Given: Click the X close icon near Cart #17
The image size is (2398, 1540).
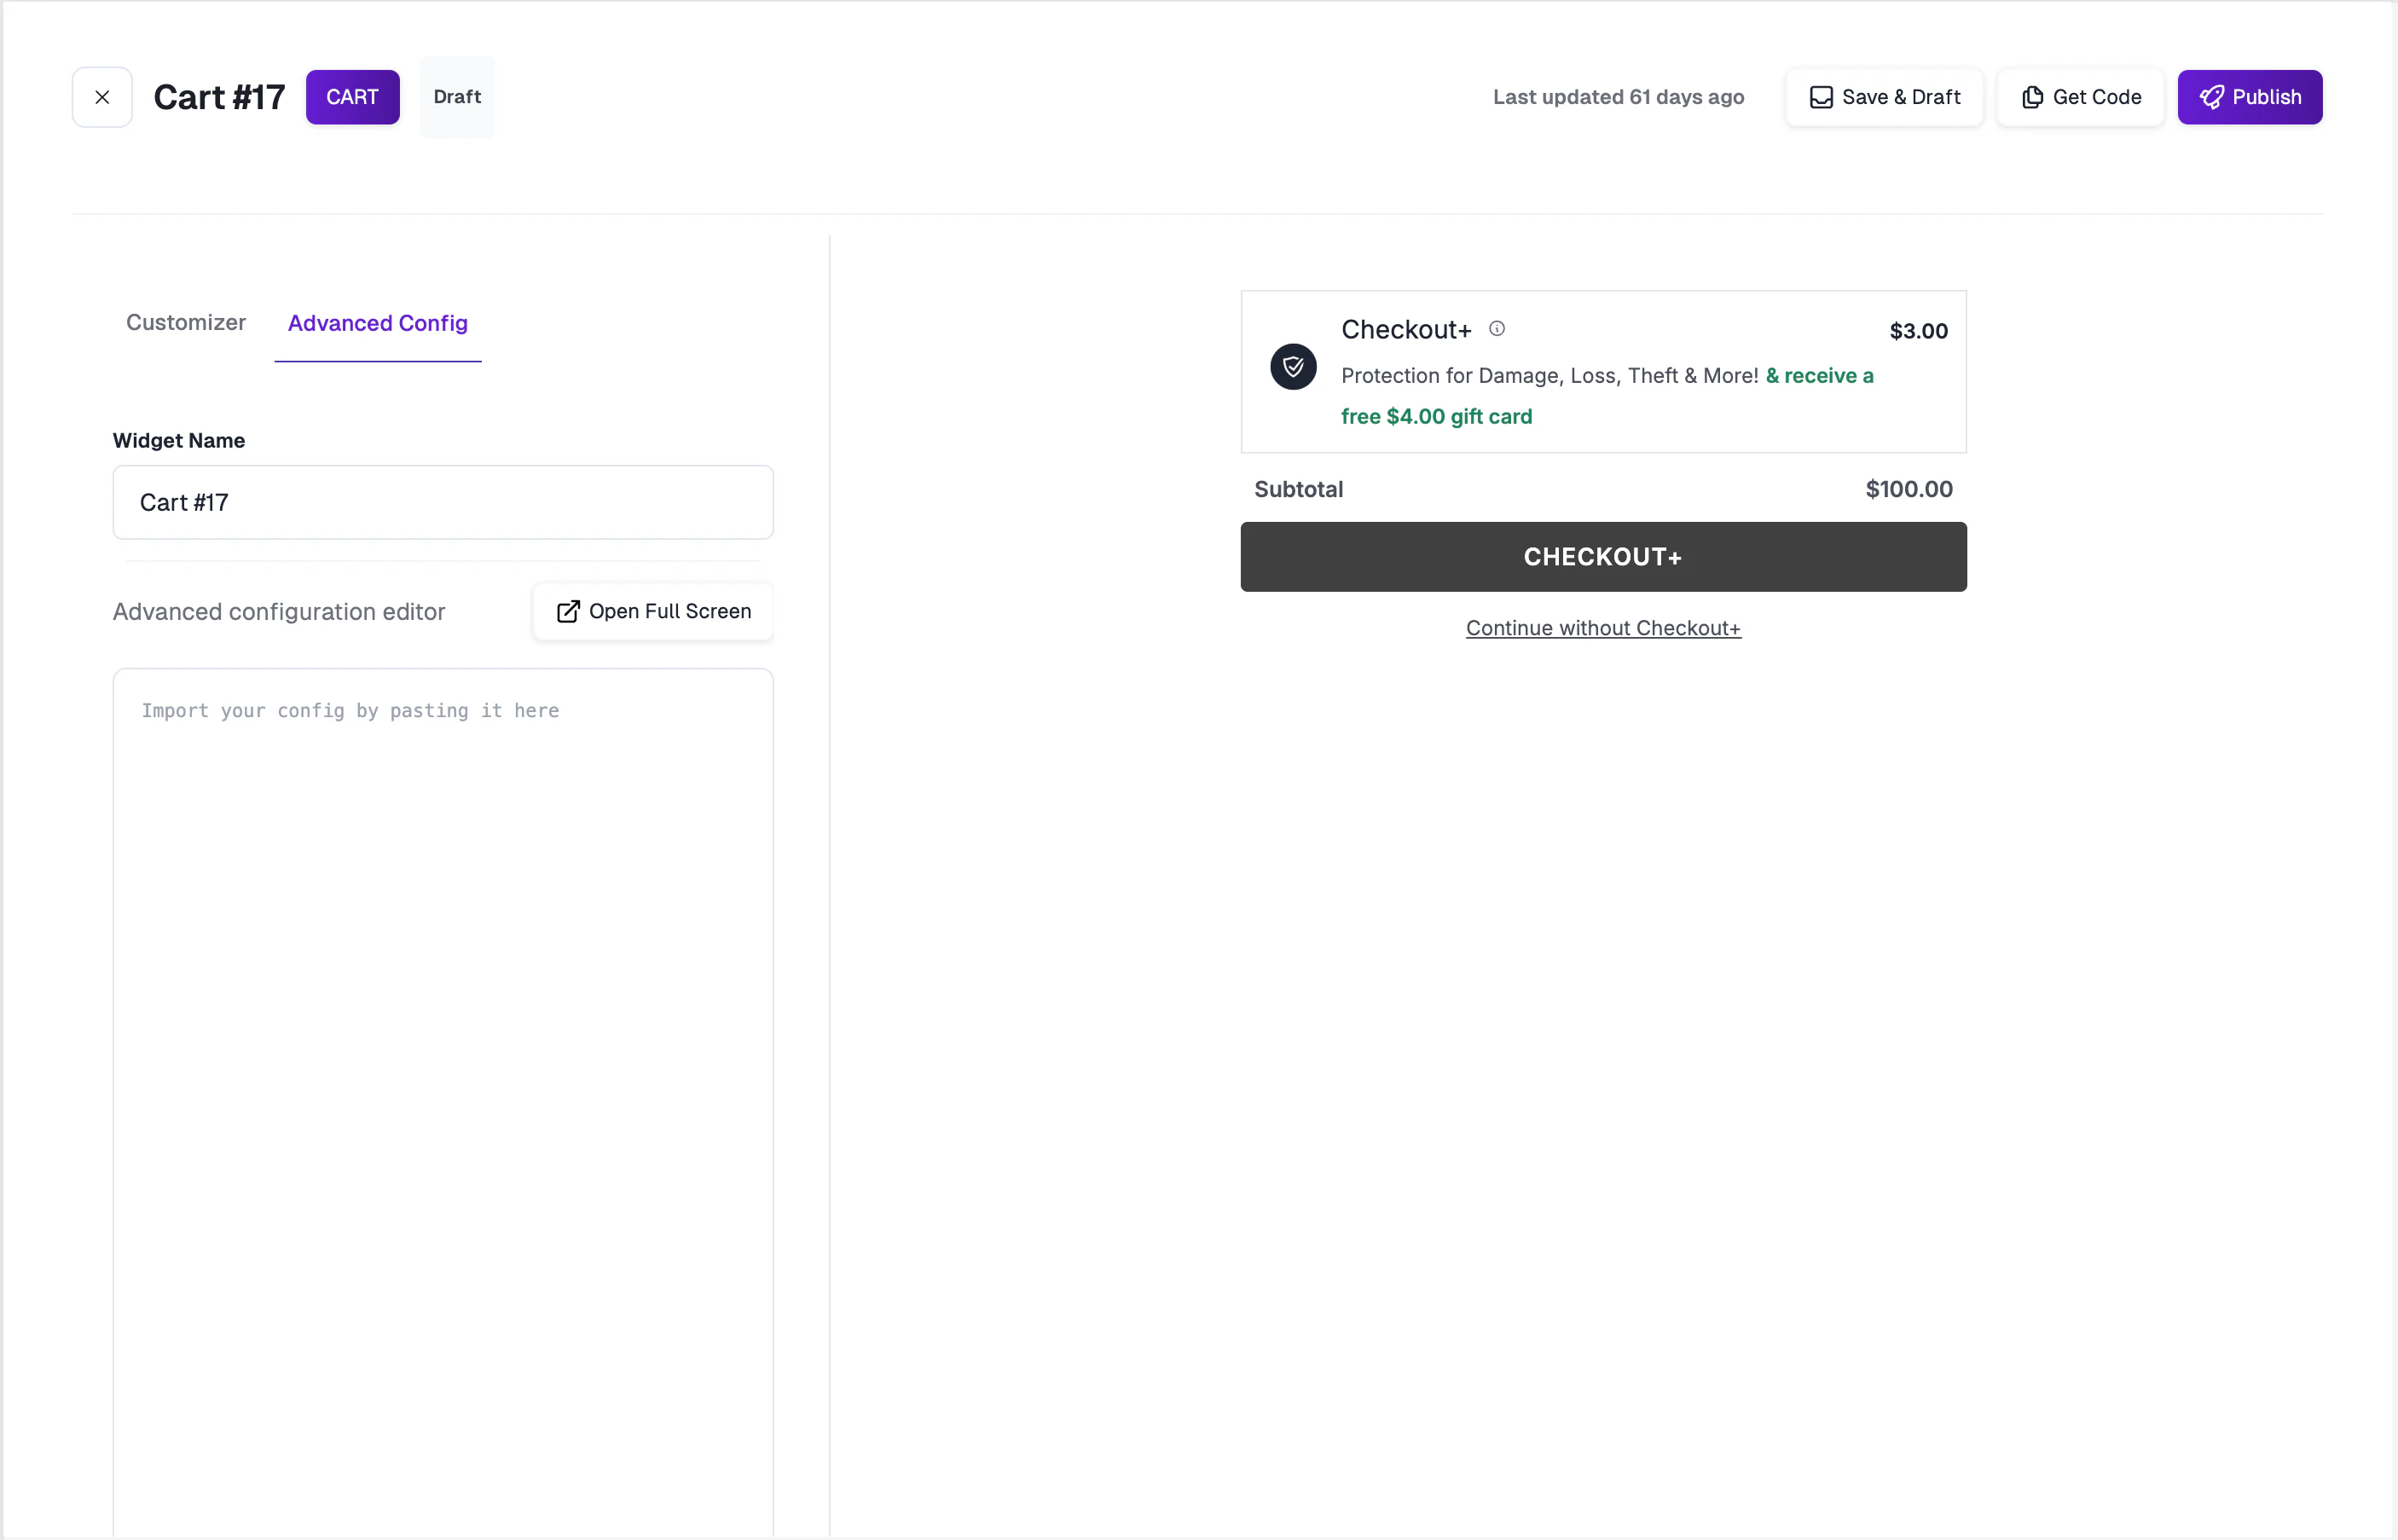Looking at the screenshot, I should click(x=102, y=96).
